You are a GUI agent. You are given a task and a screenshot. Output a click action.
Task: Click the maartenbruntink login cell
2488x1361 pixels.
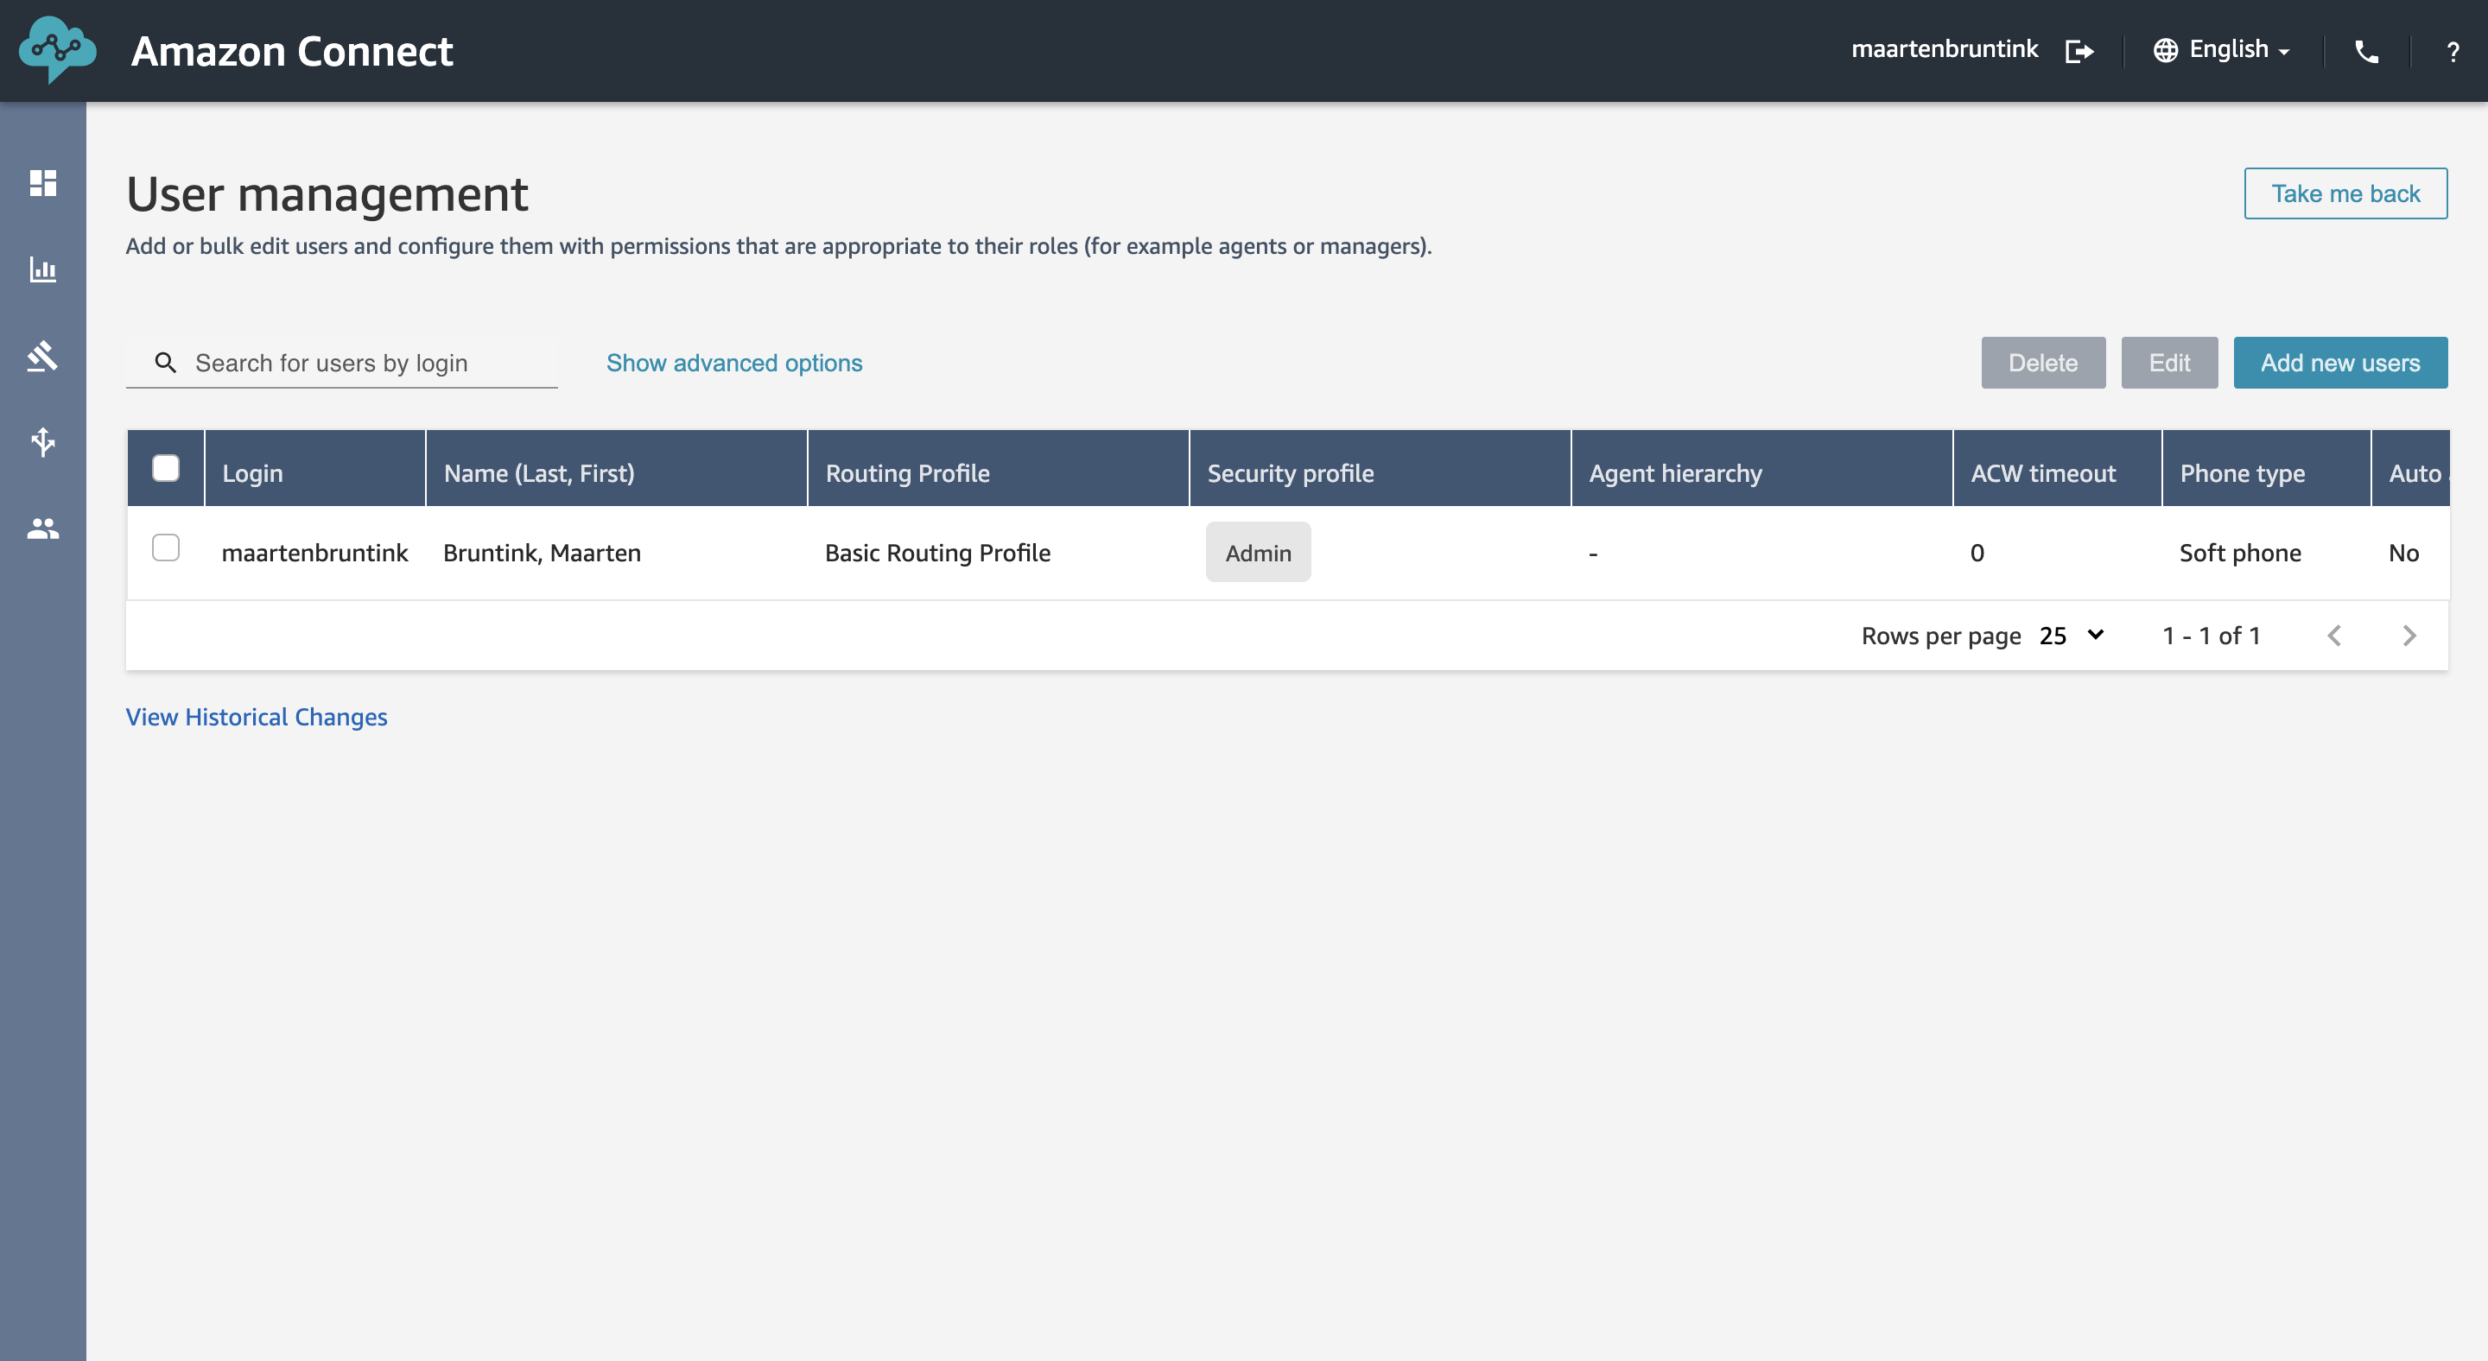point(314,553)
